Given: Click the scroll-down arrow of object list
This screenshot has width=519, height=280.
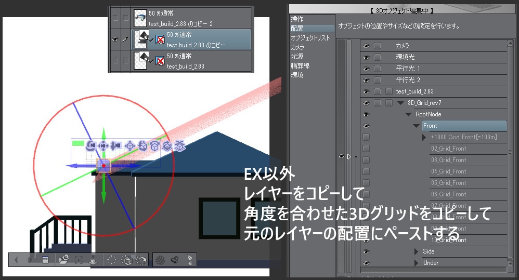Looking at the screenshot, I should (510, 263).
